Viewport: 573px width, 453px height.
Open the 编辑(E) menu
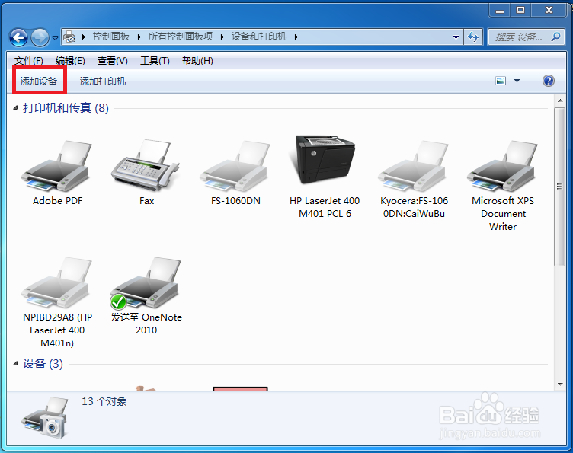pyautogui.click(x=70, y=61)
